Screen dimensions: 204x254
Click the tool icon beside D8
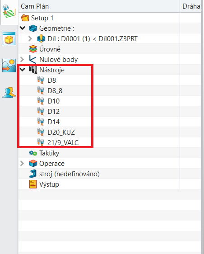coord(41,80)
